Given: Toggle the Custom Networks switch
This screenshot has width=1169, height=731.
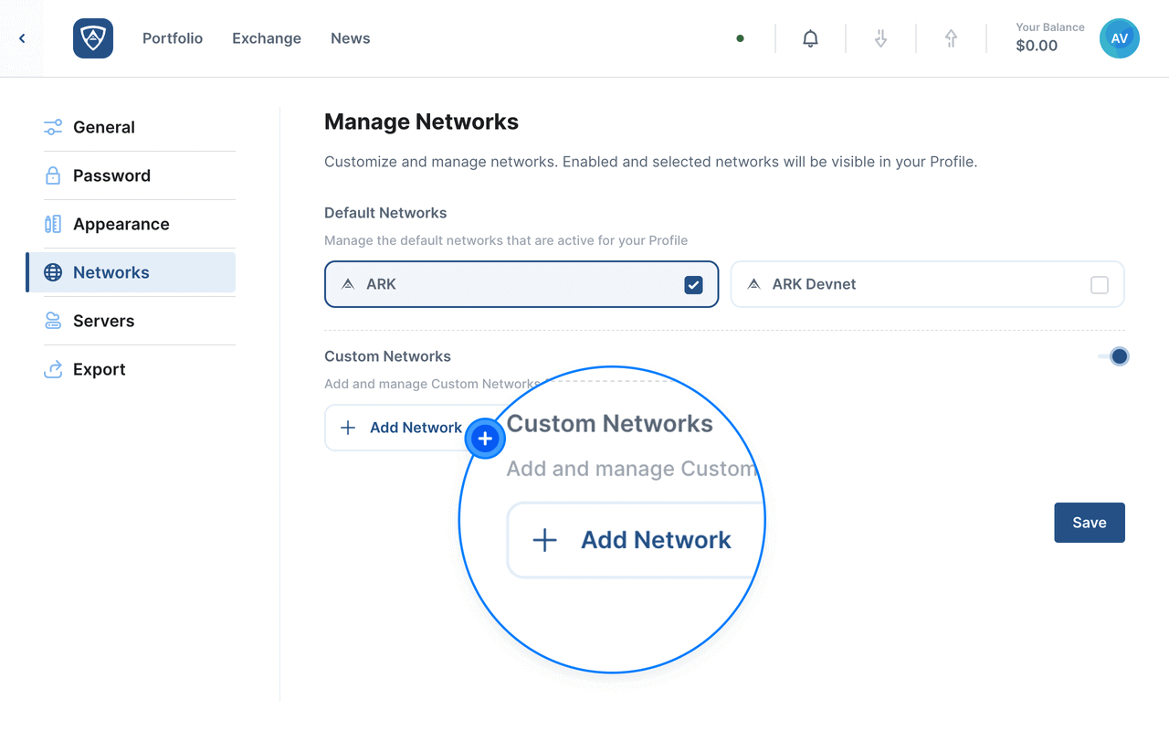Looking at the screenshot, I should click(1113, 356).
